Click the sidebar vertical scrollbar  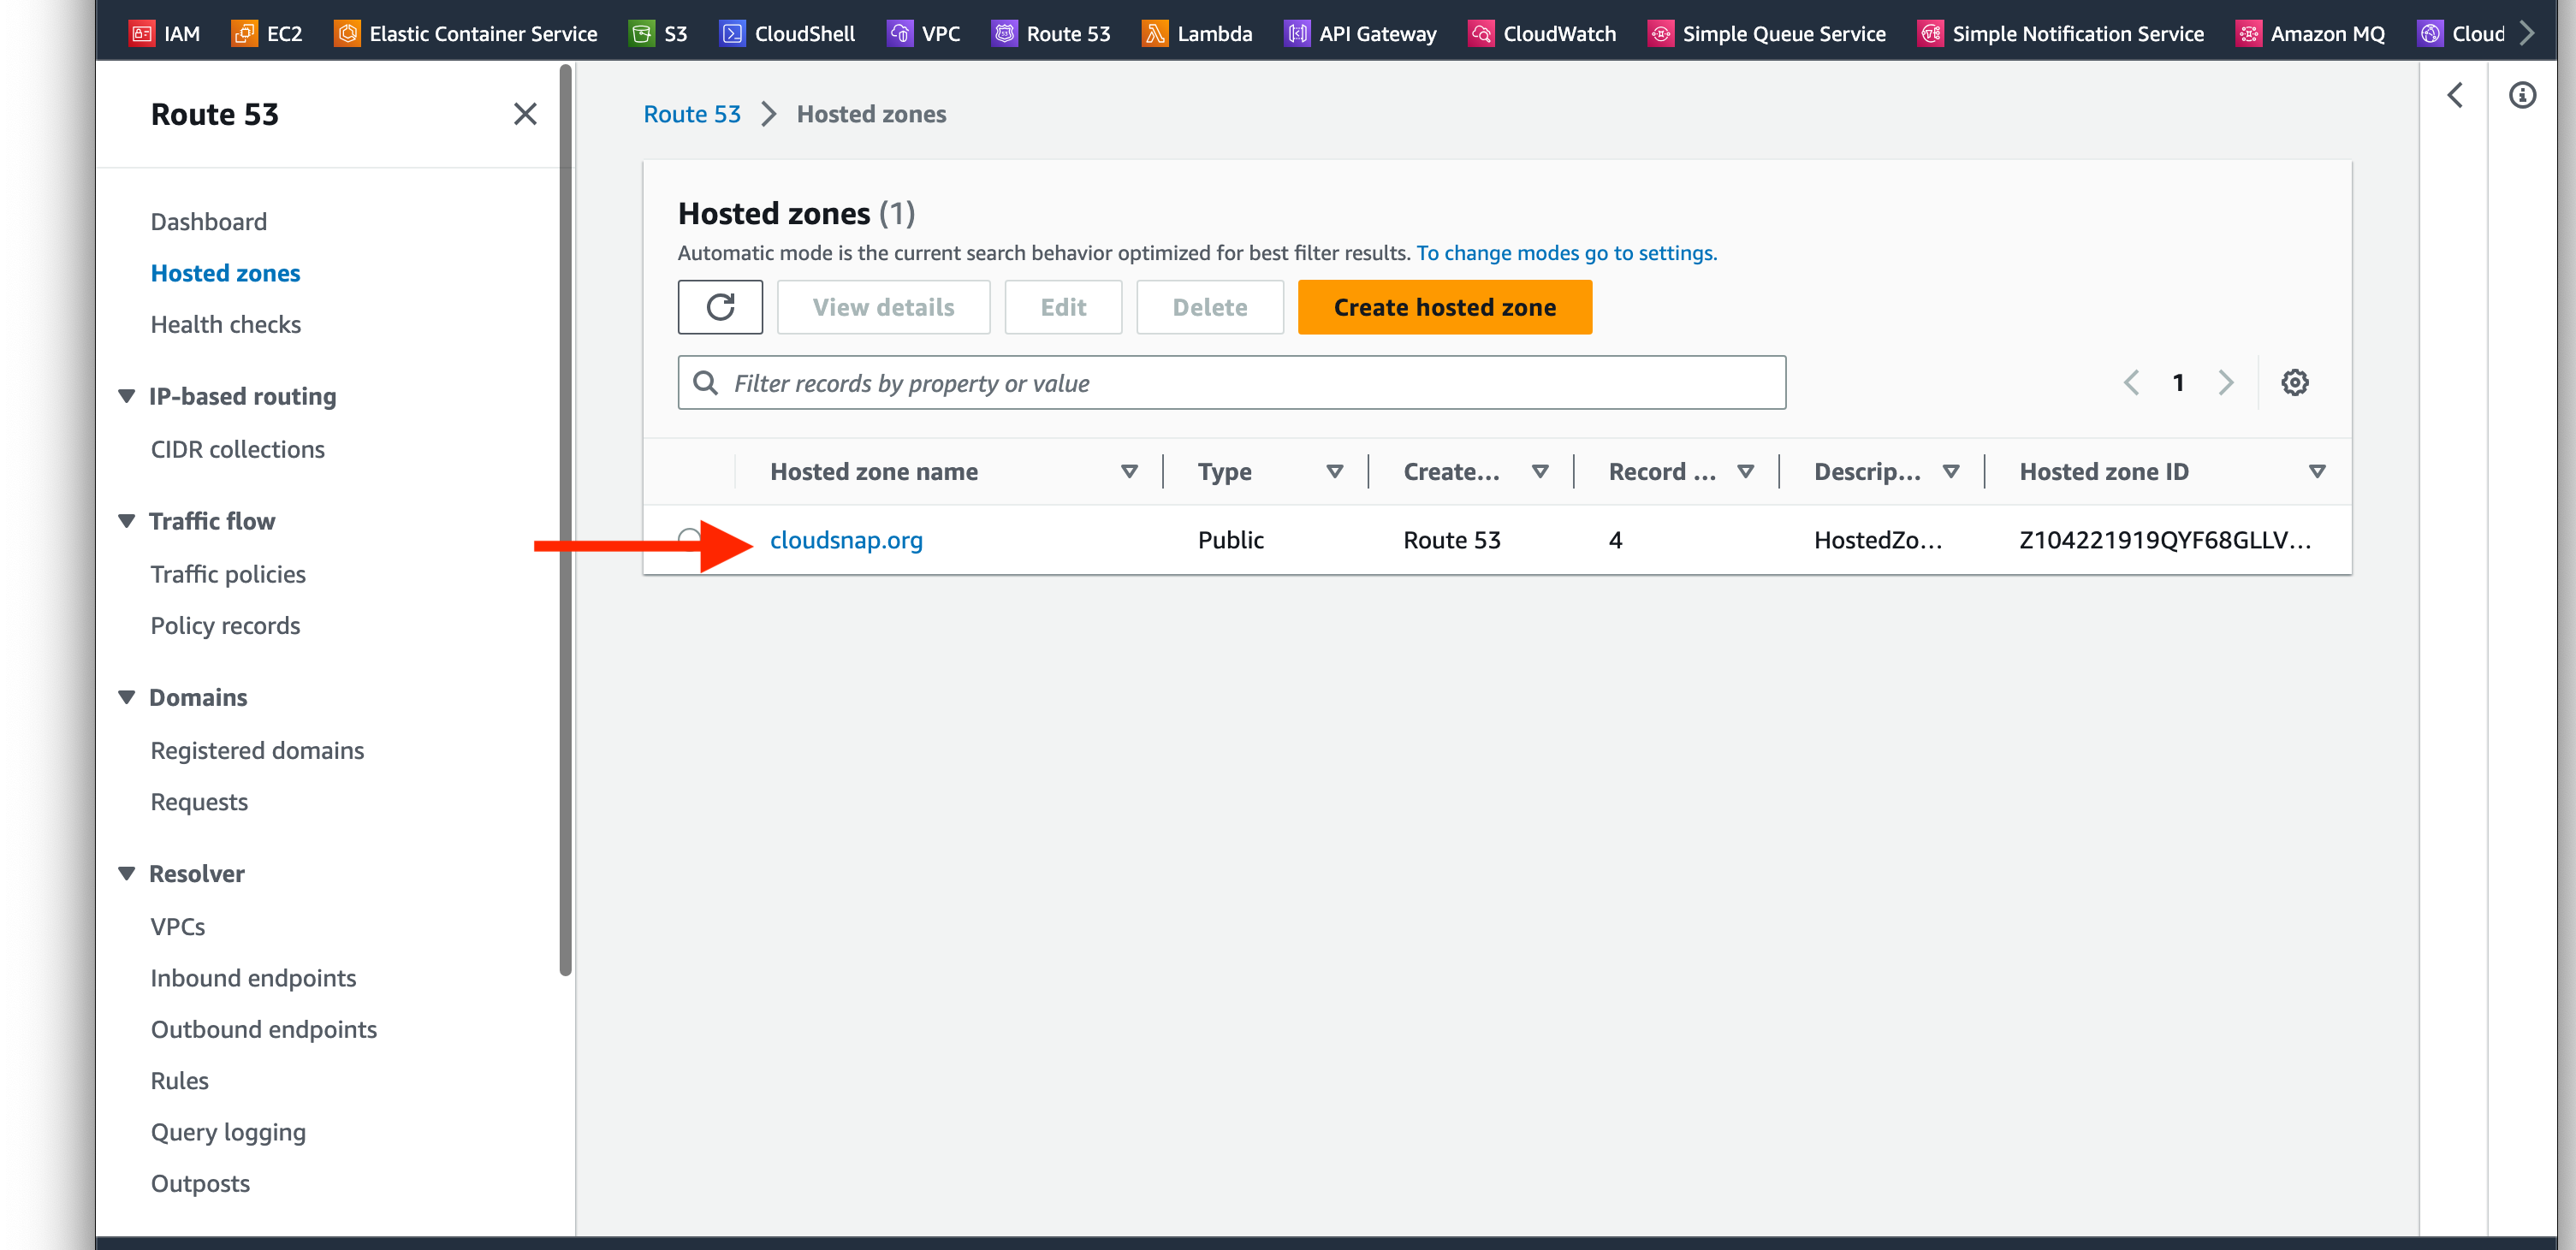click(x=566, y=520)
